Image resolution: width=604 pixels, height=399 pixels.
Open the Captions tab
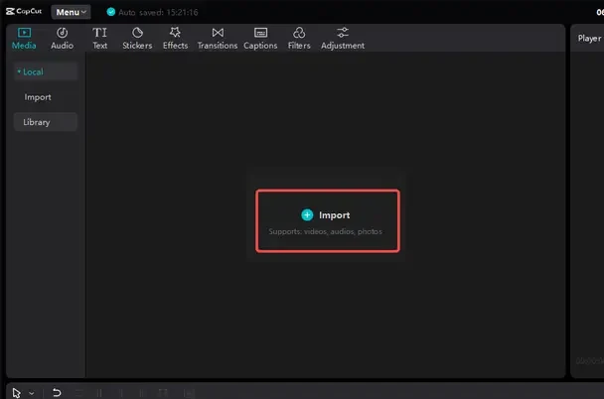(x=260, y=38)
